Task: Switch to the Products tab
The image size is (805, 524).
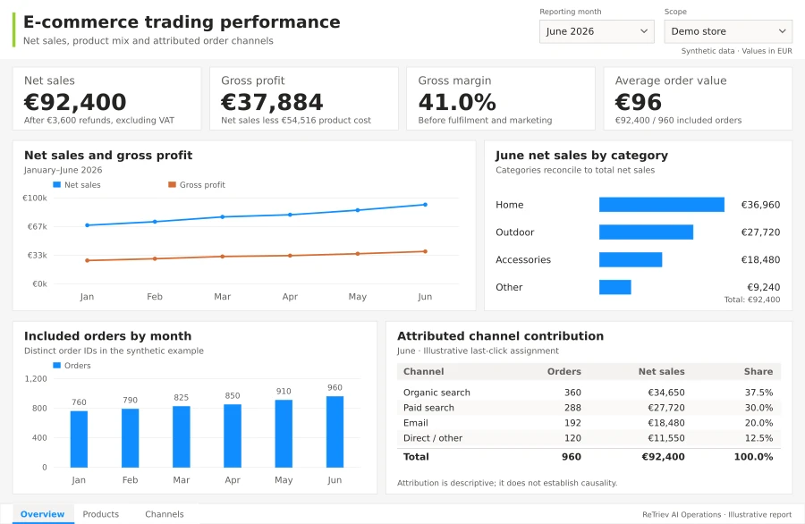Action: click(100, 514)
